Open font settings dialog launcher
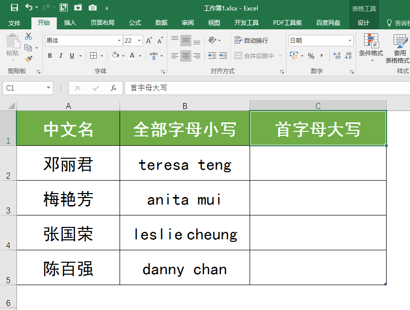Image resolution: width=410 pixels, height=310 pixels. 163,72
